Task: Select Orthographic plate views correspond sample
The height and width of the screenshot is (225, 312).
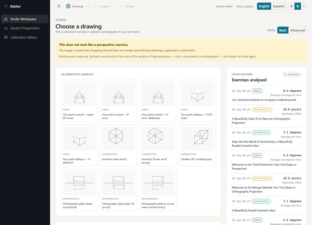Action: click(x=79, y=190)
